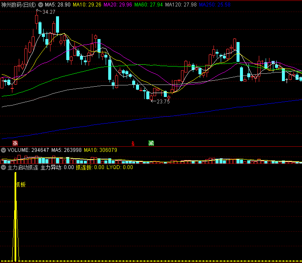Click the MA10: 29.26 label

tap(87, 5)
